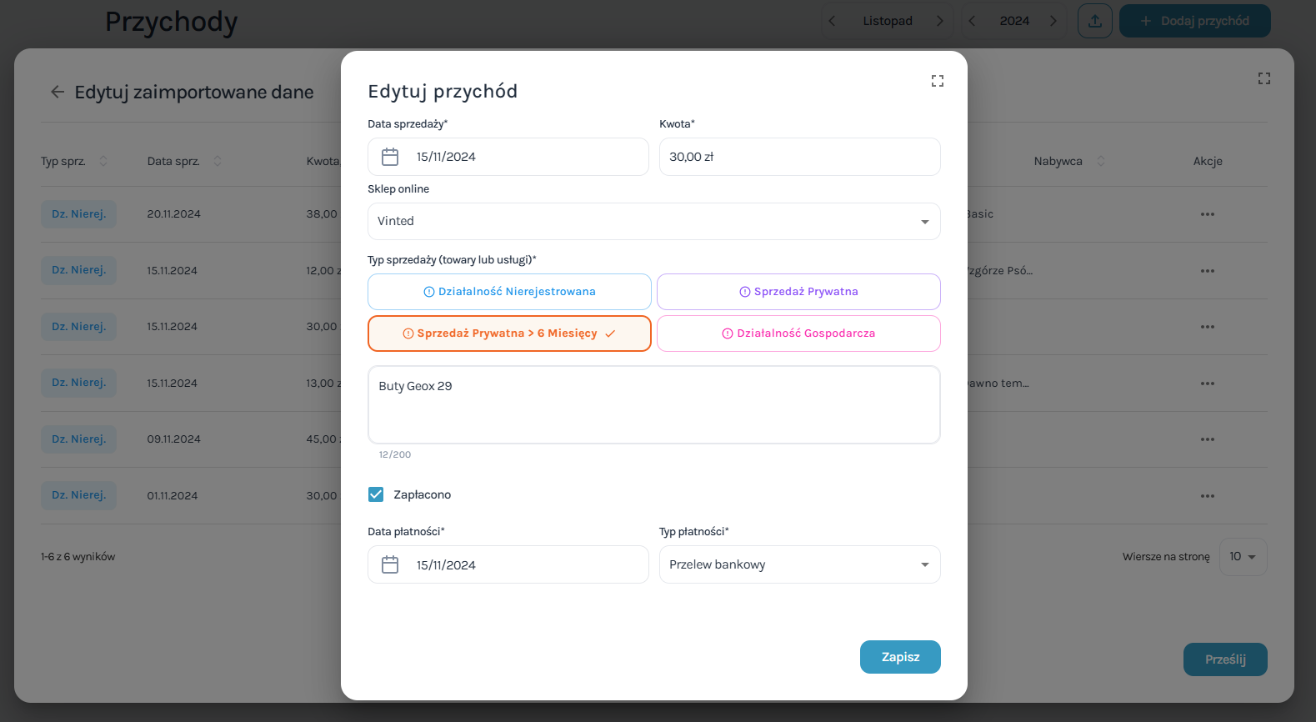Image resolution: width=1316 pixels, height=722 pixels.
Task: Go to next month after Listopad
Action: click(x=940, y=21)
